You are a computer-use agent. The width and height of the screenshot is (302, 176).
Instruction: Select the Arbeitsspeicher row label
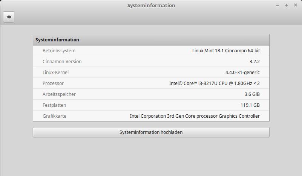pos(59,94)
